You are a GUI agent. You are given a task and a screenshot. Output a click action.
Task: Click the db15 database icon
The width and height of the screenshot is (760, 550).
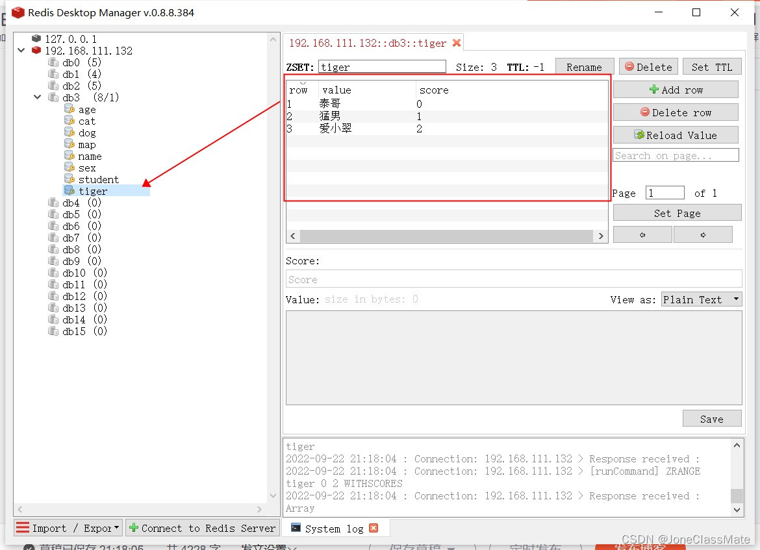(53, 331)
